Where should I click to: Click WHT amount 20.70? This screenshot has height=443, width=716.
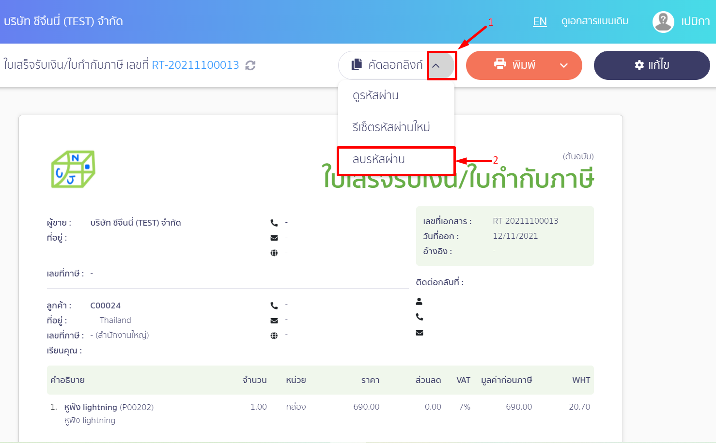(x=580, y=407)
